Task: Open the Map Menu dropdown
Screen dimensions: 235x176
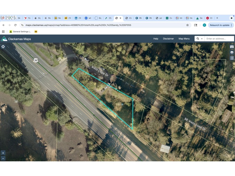Action: (184, 38)
